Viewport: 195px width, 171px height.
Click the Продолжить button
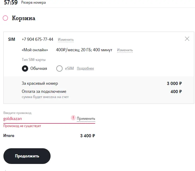(27, 156)
